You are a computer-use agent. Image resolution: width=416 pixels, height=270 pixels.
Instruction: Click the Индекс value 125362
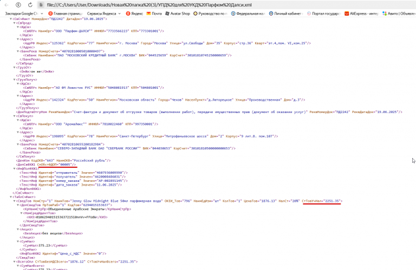57,43
